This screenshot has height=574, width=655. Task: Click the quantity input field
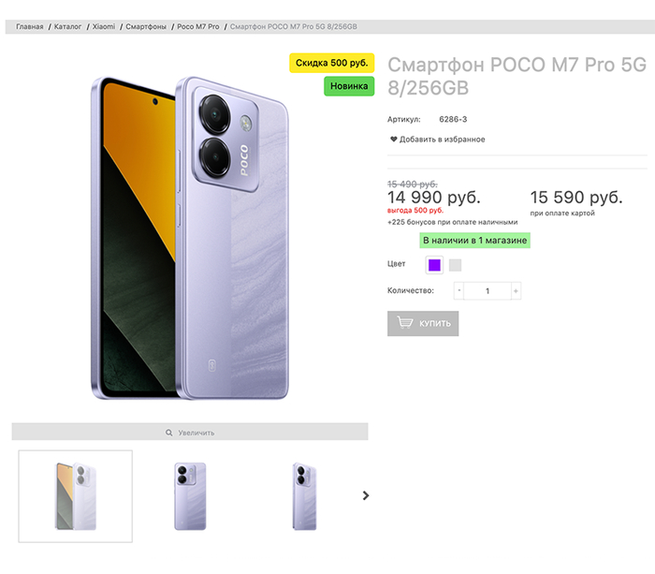pos(488,291)
